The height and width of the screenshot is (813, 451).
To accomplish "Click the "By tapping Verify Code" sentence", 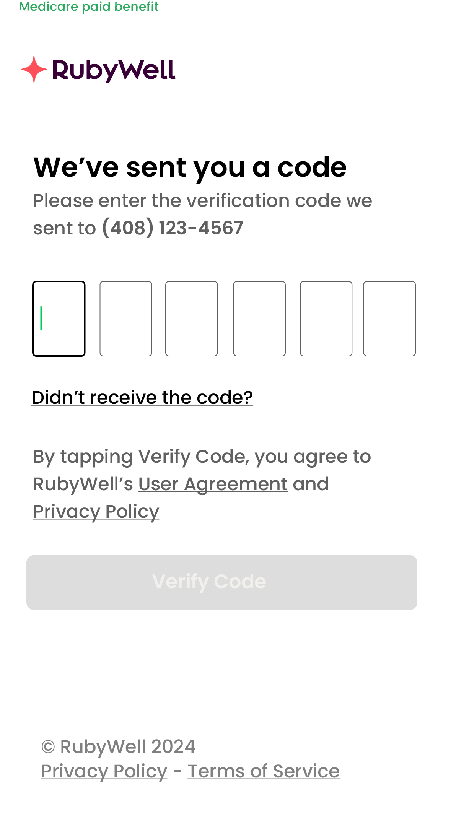I will pos(202,456).
